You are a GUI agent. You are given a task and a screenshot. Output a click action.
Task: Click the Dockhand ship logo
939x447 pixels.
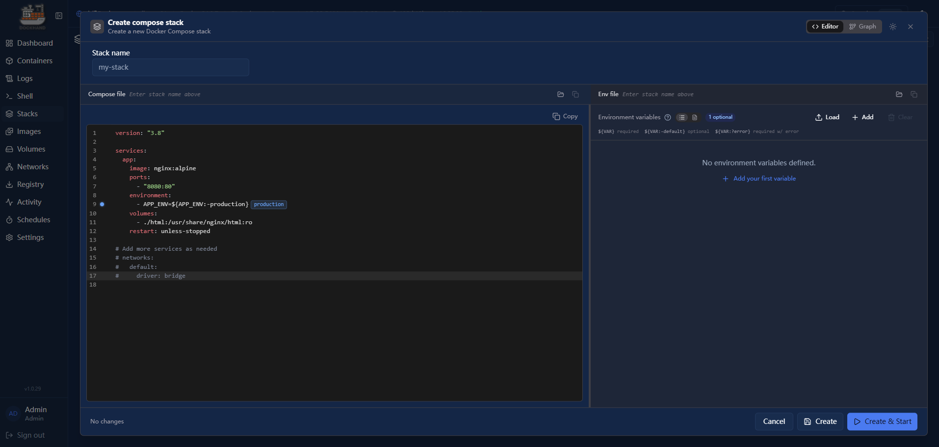click(x=32, y=16)
